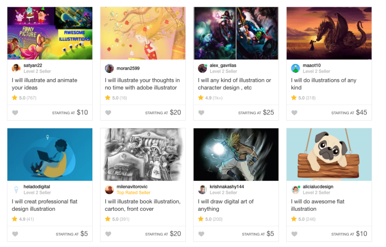Favorite the satyan22 gig with heart icon
The width and height of the screenshot is (386, 247).
(15, 112)
